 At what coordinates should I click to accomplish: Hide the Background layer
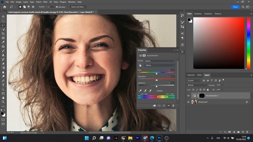click(x=188, y=102)
